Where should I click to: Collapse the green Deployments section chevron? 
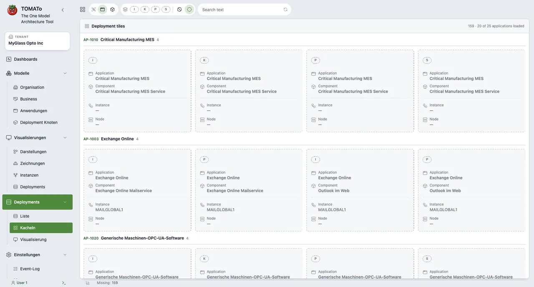pos(65,202)
